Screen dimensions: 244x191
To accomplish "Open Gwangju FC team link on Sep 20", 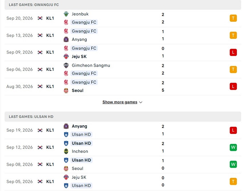I will pos(84,22).
